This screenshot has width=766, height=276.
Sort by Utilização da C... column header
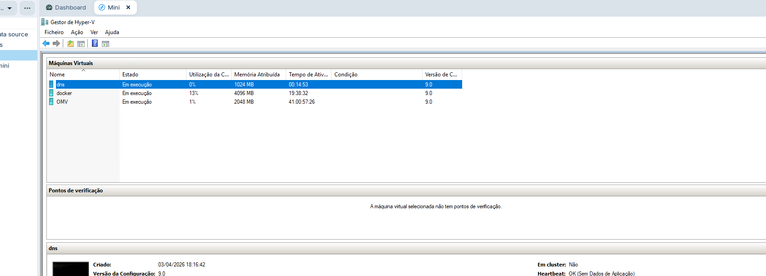click(209, 75)
